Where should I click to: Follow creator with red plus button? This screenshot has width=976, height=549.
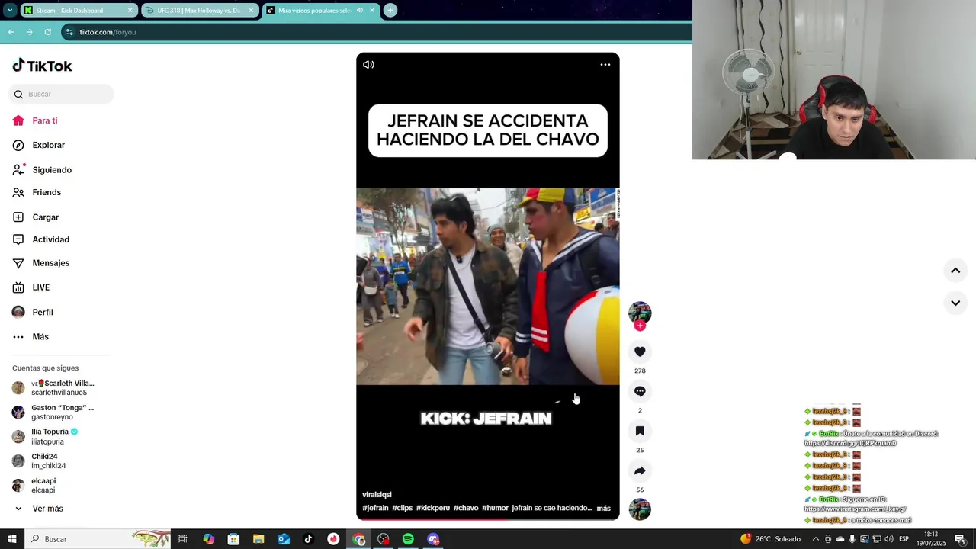pos(640,326)
